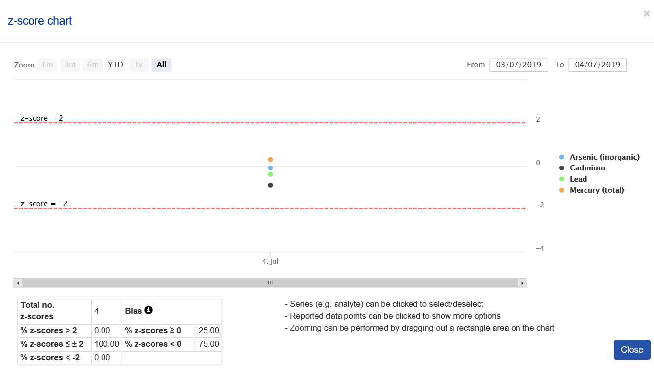654x368 pixels.
Task: Click the 'Zoom' label
Action: 24,65
